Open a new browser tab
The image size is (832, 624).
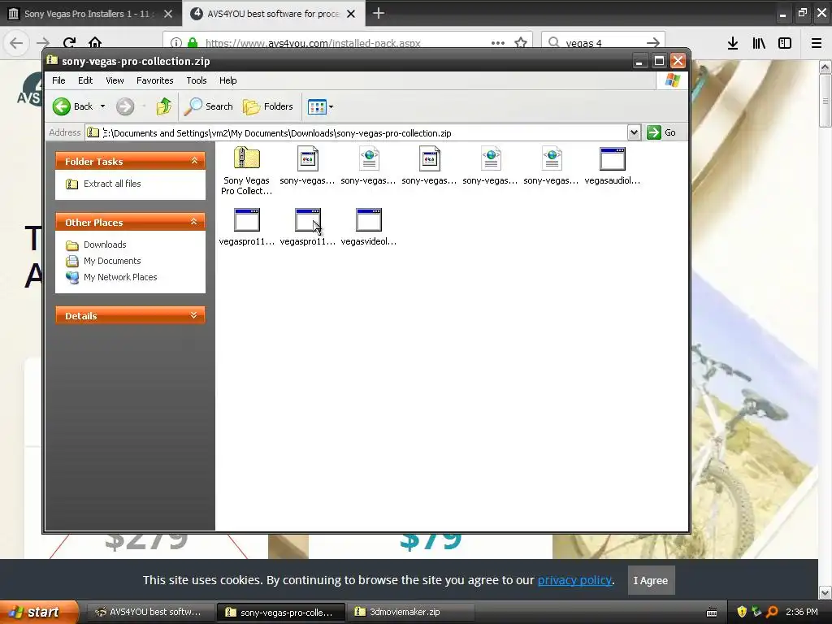click(x=379, y=13)
